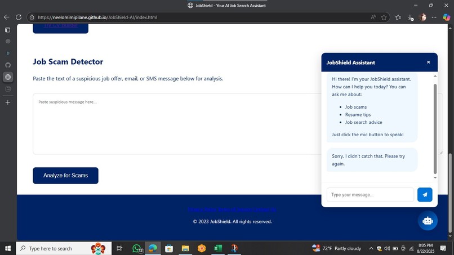Image resolution: width=454 pixels, height=255 pixels.
Task: Go back using the browser back arrow
Action: pyautogui.click(x=6, y=17)
